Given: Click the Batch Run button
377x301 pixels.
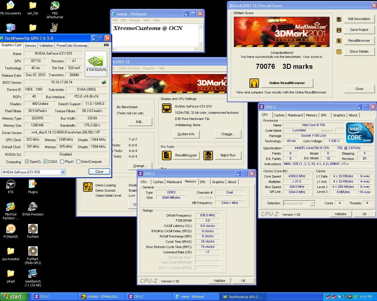Looking at the screenshot, I should (228, 155).
